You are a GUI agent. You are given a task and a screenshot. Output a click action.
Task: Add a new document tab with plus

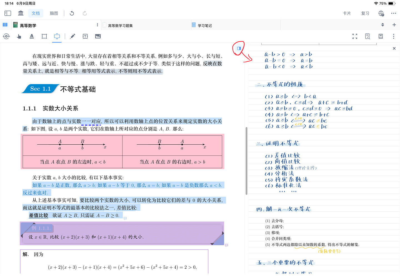(394, 25)
